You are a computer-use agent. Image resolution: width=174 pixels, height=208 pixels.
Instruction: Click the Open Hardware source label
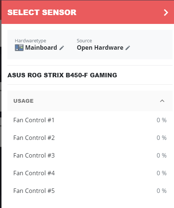click(x=100, y=48)
